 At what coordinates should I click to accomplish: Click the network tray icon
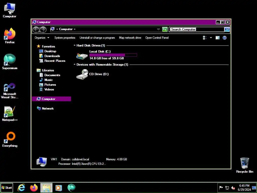[x=227, y=187]
